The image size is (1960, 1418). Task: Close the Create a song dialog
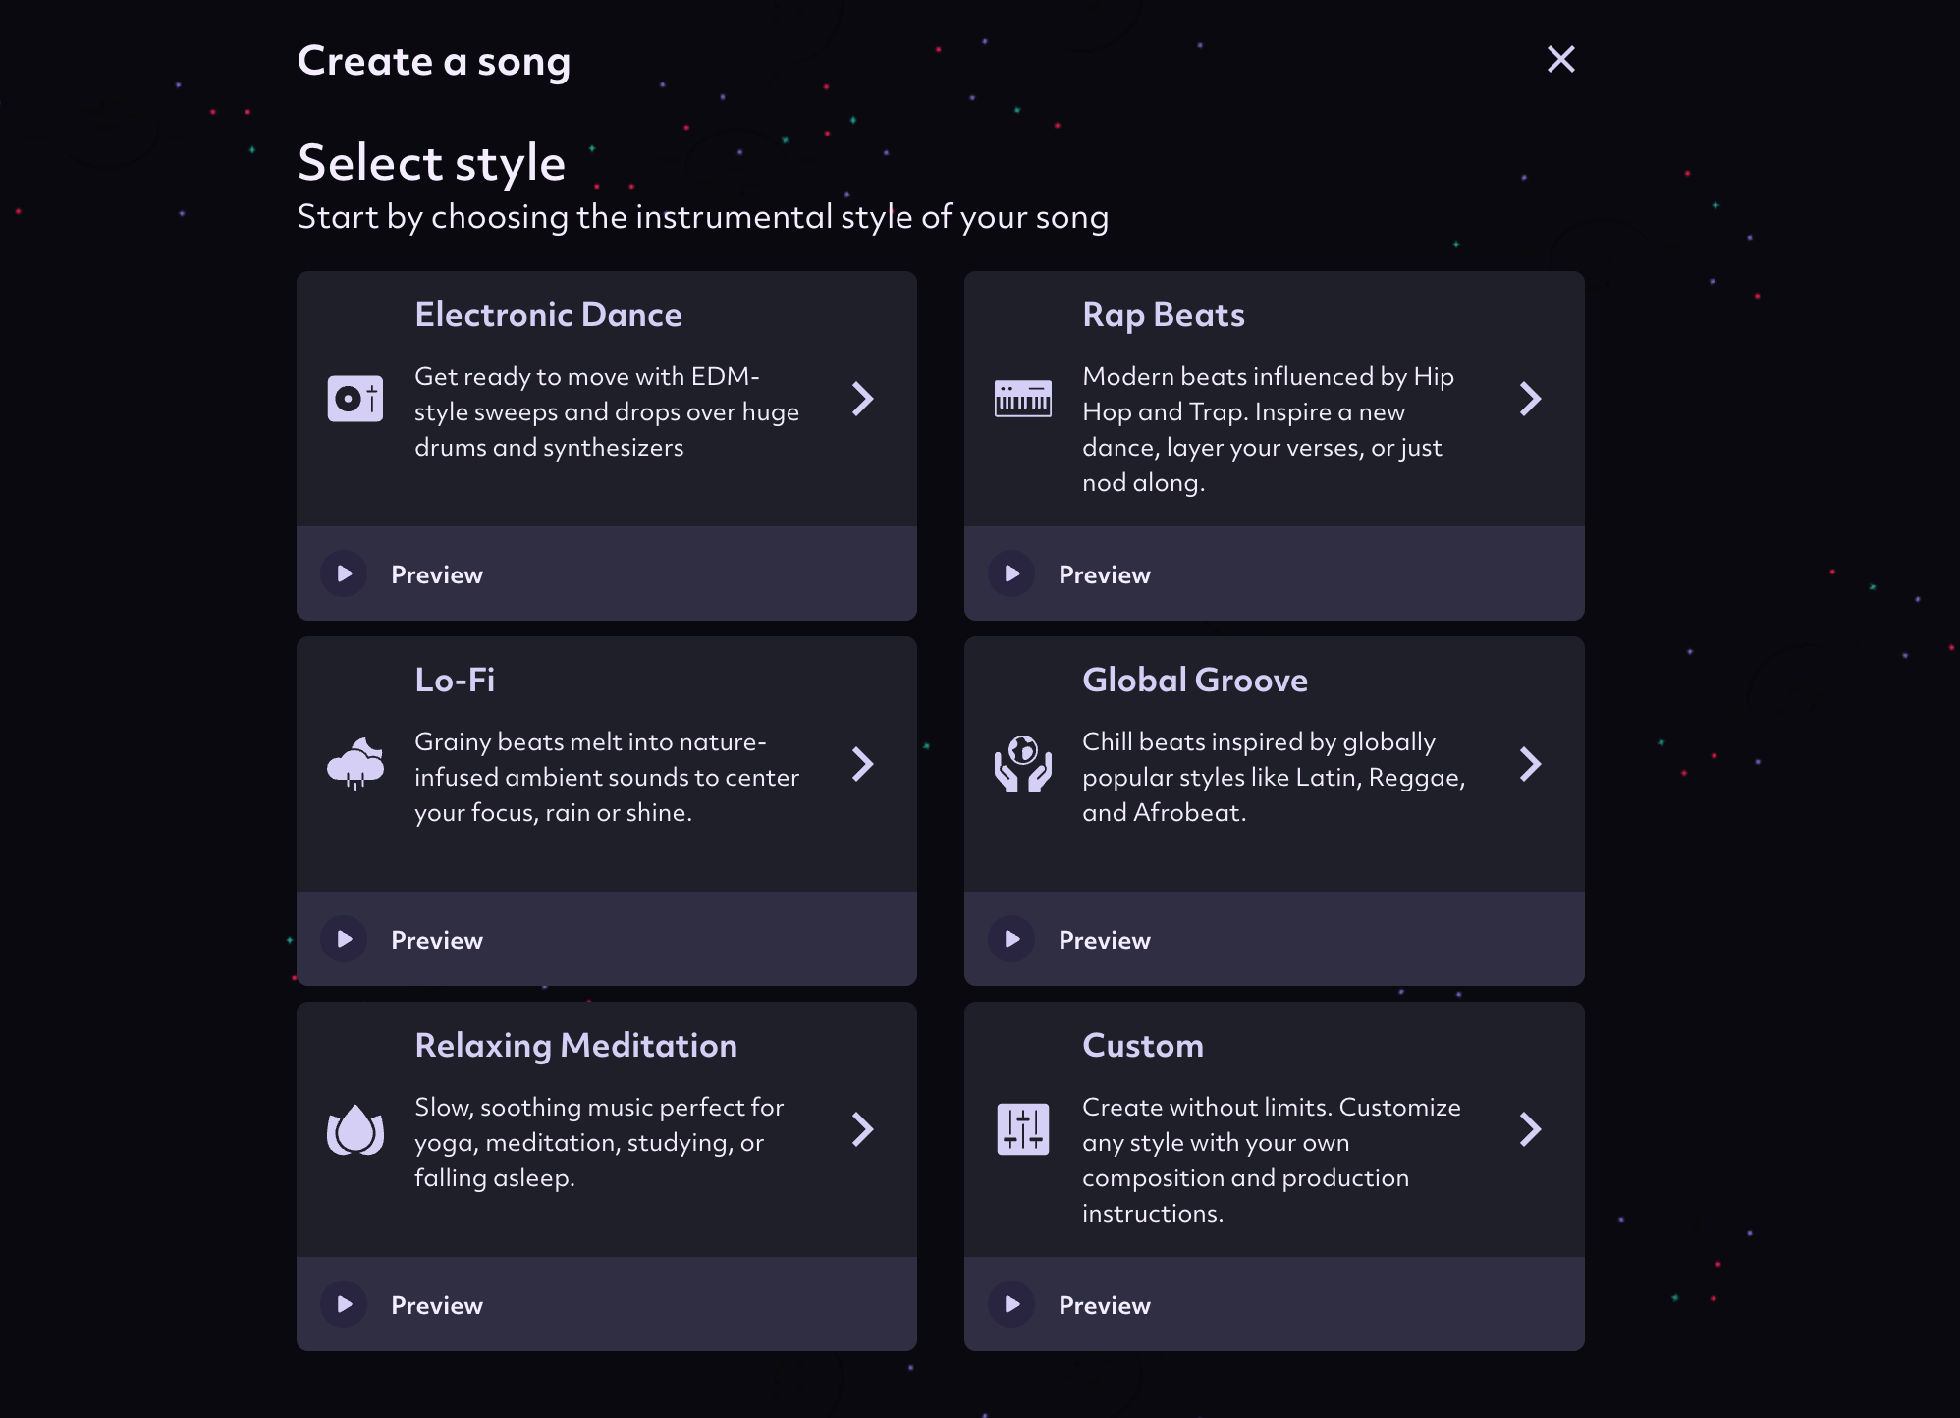pos(1560,59)
